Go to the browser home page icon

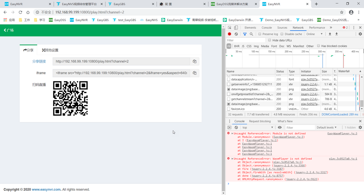[28, 12]
